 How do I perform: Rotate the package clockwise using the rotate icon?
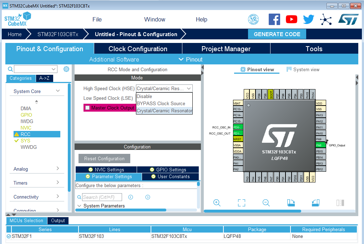(x=291, y=203)
